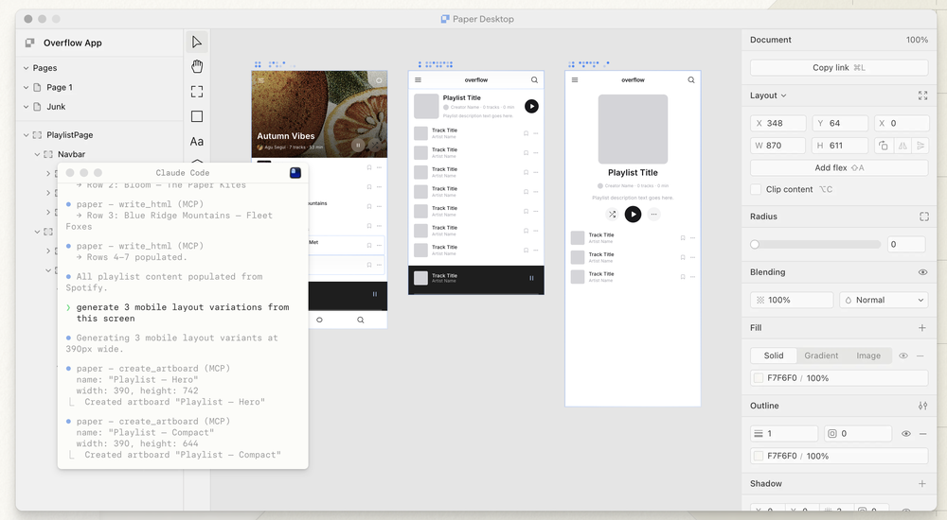Click the Autumn Vibes cover image artboard
Image resolution: width=947 pixels, height=520 pixels.
(319, 114)
